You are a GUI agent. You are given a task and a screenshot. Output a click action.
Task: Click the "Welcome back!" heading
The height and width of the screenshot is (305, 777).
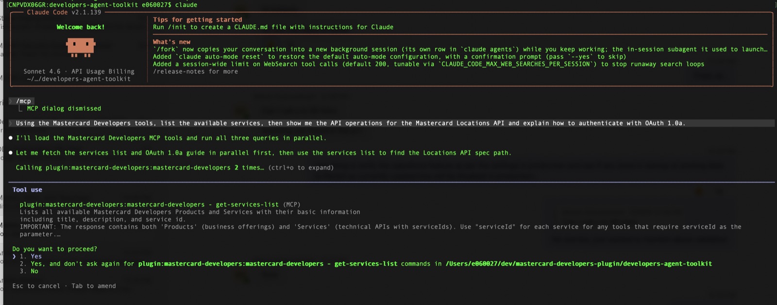point(81,27)
